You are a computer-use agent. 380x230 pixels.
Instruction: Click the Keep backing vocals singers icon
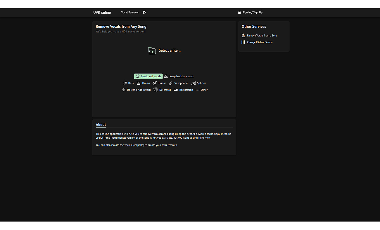pos(166,76)
